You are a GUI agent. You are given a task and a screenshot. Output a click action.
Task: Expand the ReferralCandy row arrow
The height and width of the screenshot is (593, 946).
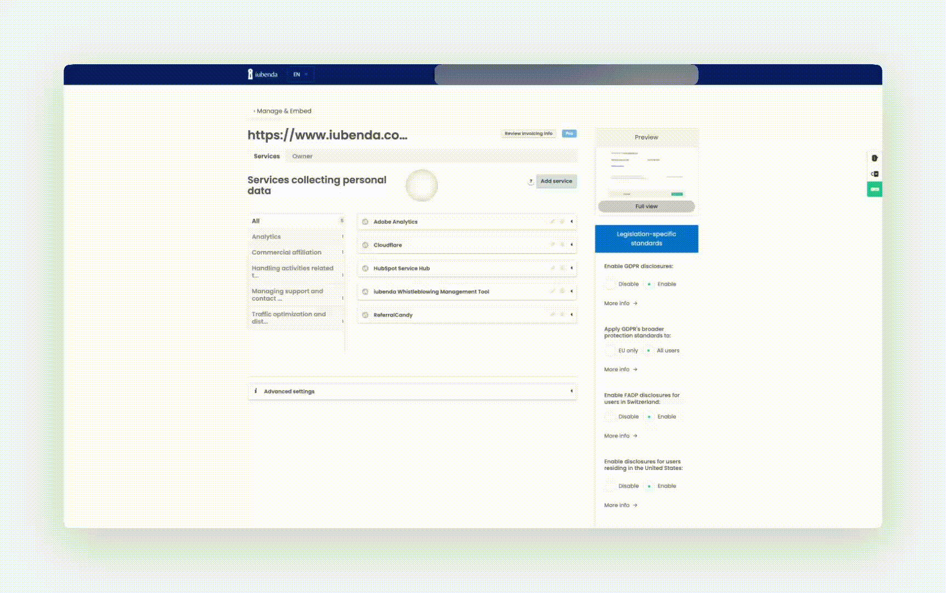(572, 315)
